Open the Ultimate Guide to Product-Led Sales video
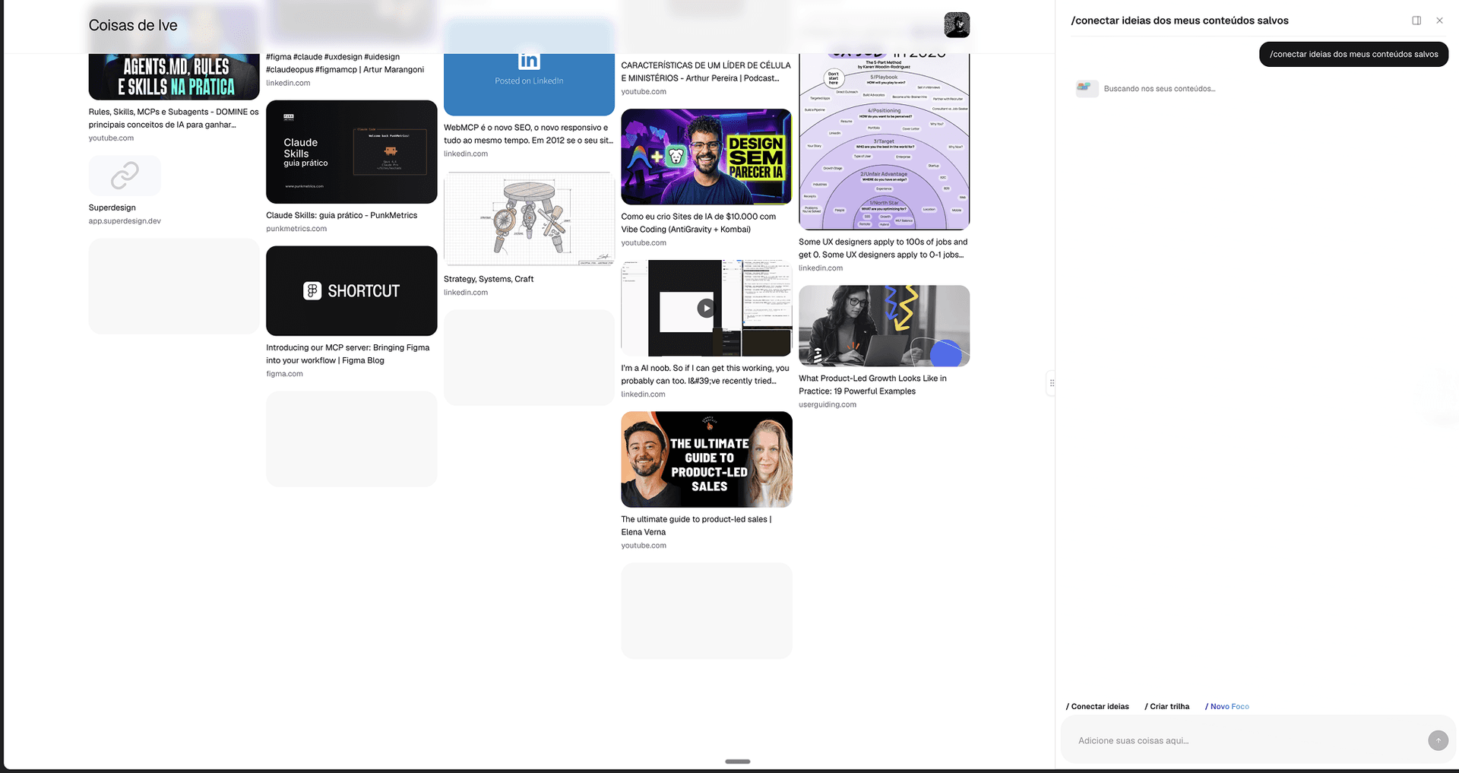Viewport: 1459px width, 773px height. pos(706,459)
